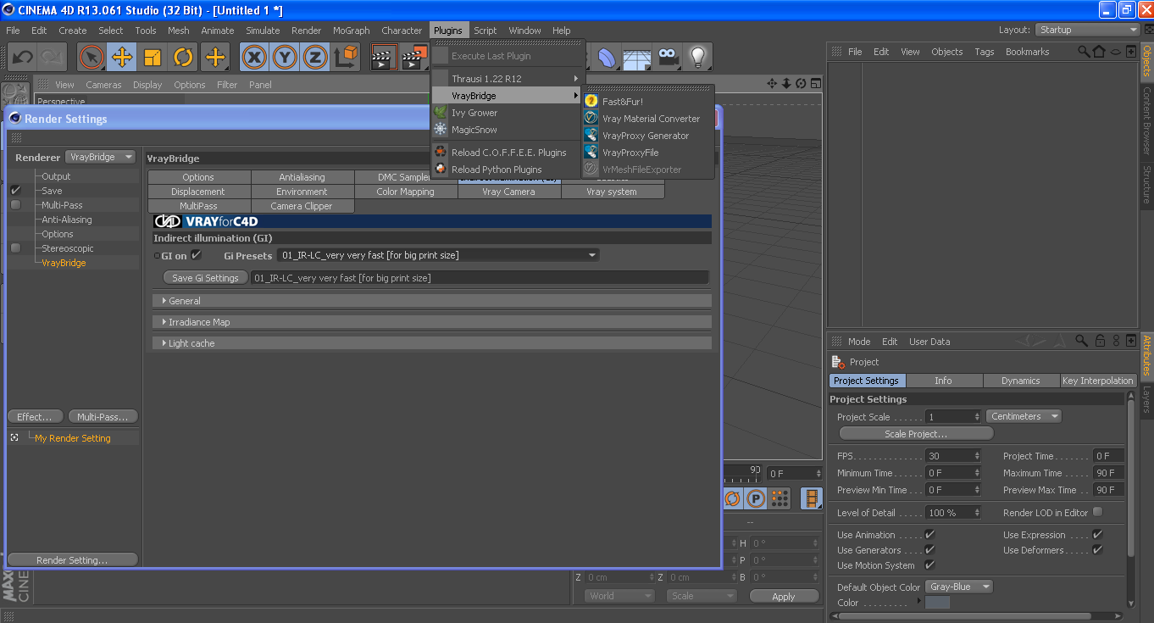Click the keyframe selection dots icon
The width and height of the screenshot is (1154, 623).
[x=780, y=498]
